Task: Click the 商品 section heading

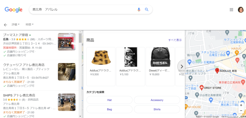Action: (x=90, y=40)
